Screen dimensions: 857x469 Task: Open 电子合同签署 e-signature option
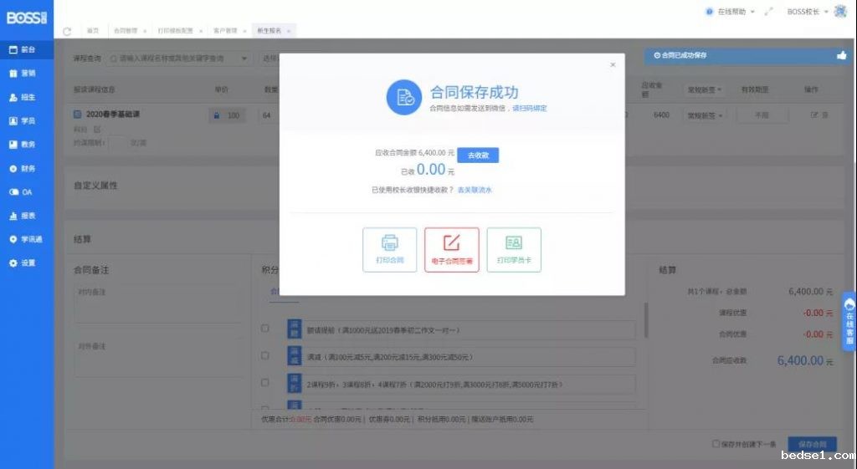point(452,249)
